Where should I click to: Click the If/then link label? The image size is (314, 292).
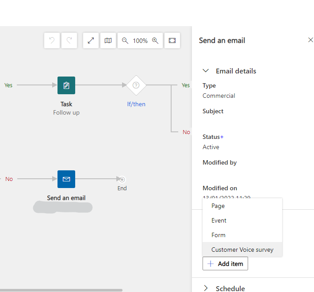[x=136, y=104]
